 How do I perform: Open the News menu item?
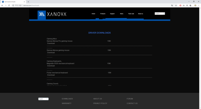[x=122, y=14]
